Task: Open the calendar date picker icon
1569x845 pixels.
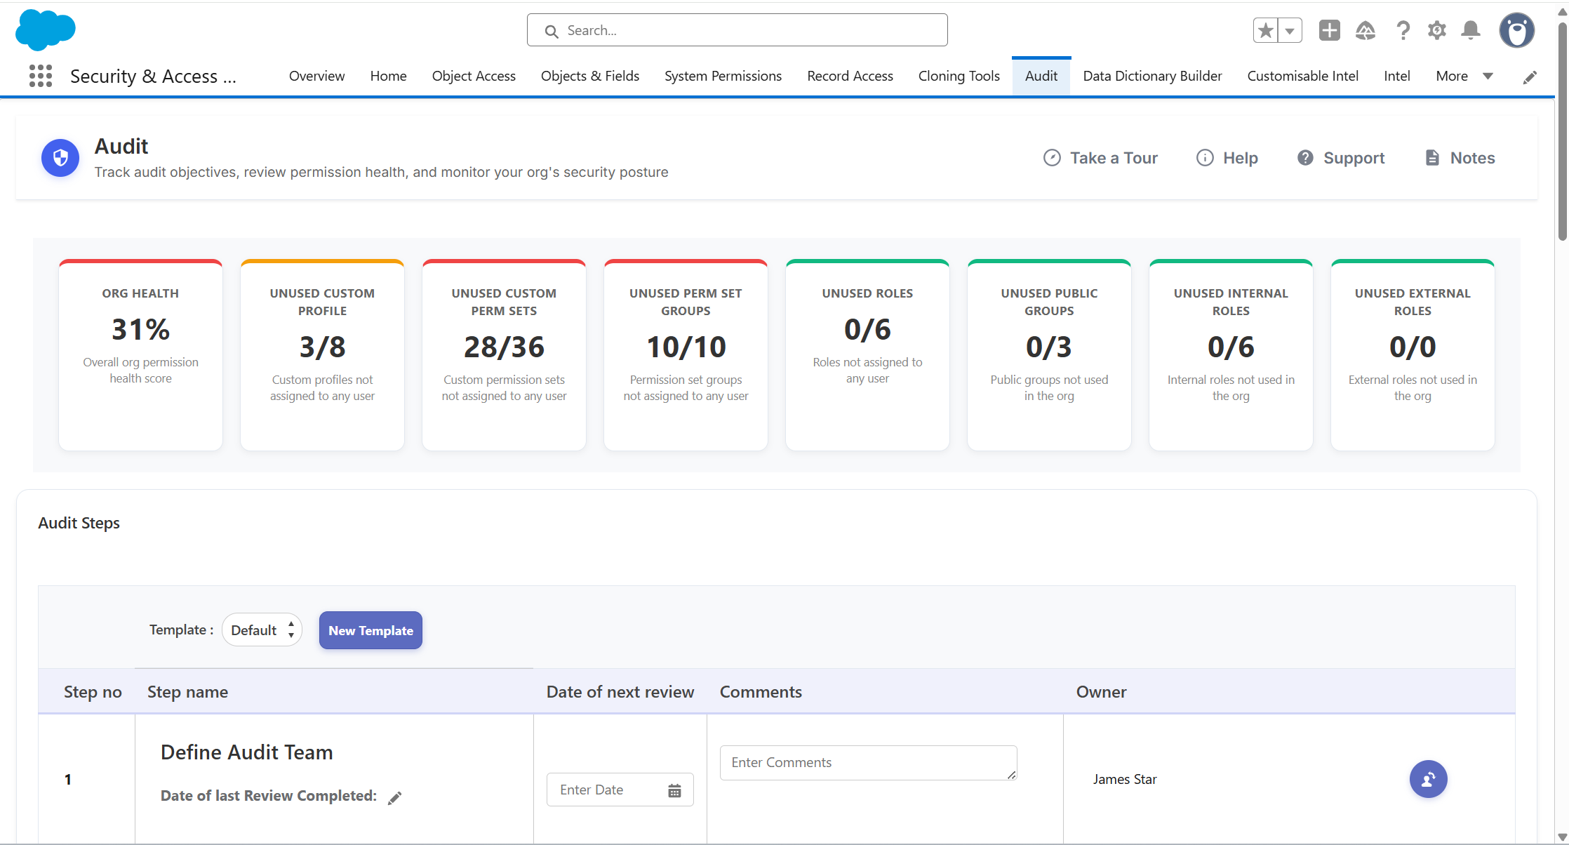Action: coord(674,790)
